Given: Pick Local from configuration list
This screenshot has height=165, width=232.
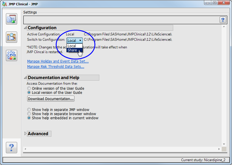Looking at the screenshot, I should (74, 46).
